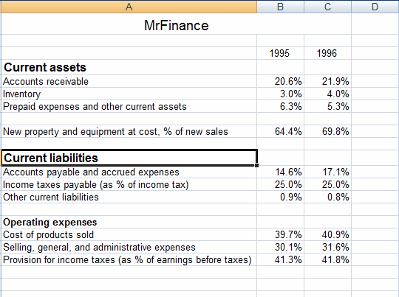This screenshot has width=399, height=297.
Task: Click the Current assets heading cell
Action: [x=129, y=67]
